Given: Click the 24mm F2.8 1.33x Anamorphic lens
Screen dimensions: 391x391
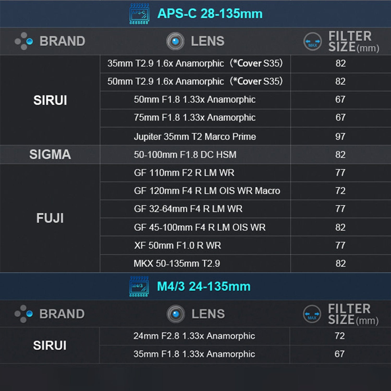Looking at the screenshot, I should point(194,336).
